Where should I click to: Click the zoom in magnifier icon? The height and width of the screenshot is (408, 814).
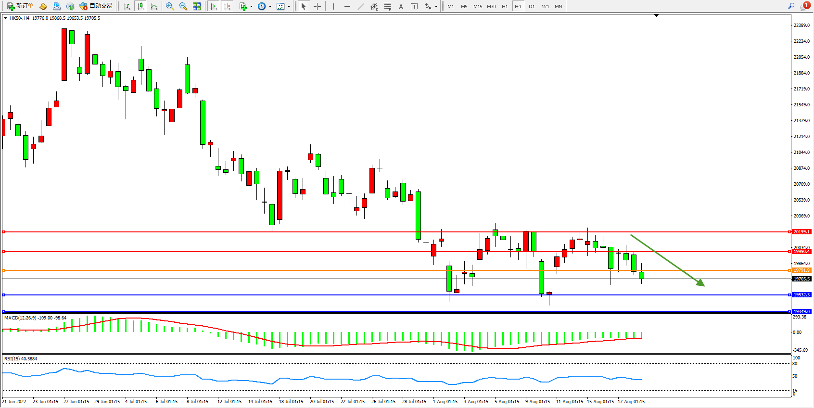(169, 6)
